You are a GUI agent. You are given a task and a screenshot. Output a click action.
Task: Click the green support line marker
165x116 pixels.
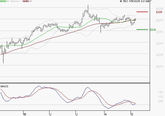[142, 30]
